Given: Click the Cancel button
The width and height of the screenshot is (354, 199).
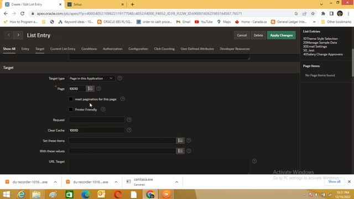Looking at the screenshot, I should (x=242, y=35).
